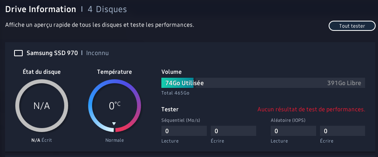The width and height of the screenshot is (378, 157).
Task: Select the white triangle marker on temperature dial
Action: [x=114, y=123]
